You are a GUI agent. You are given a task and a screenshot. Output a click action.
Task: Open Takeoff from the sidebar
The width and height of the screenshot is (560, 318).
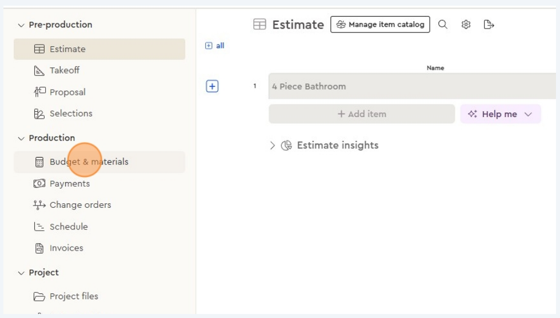[x=64, y=70]
